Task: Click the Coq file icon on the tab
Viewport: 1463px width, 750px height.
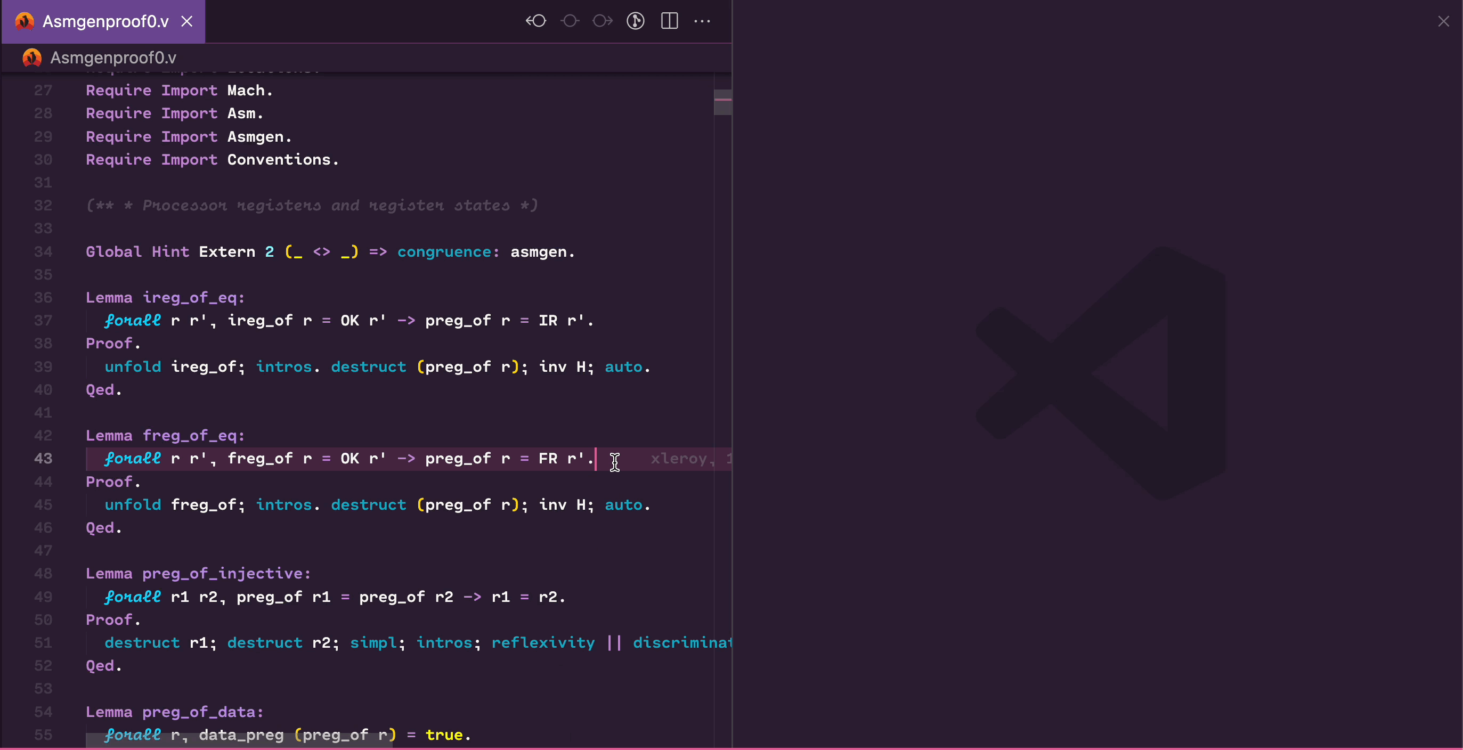Action: (x=25, y=22)
